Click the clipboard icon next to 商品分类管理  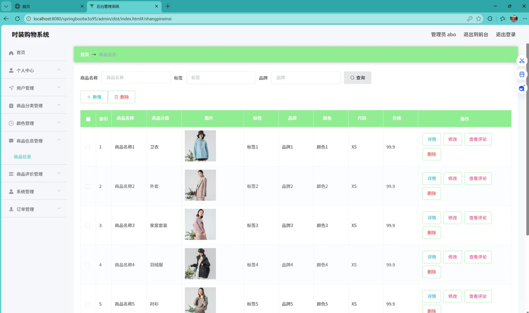[x=11, y=105]
